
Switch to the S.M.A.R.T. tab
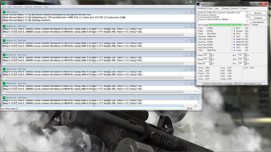[x=235, y=8]
